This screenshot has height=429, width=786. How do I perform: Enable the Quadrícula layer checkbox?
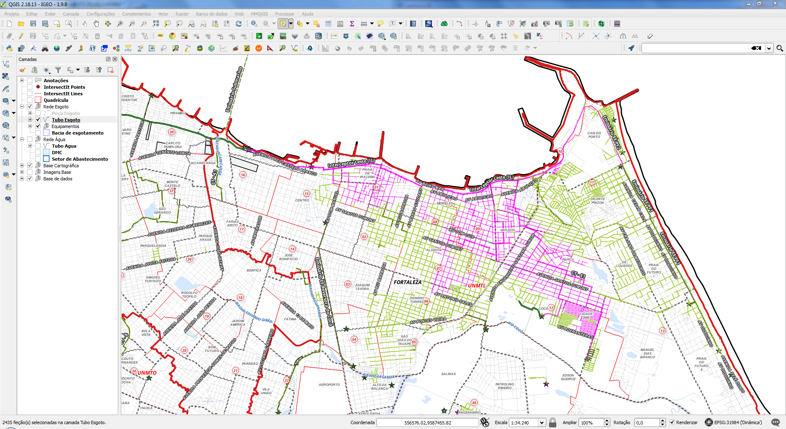tap(30, 100)
